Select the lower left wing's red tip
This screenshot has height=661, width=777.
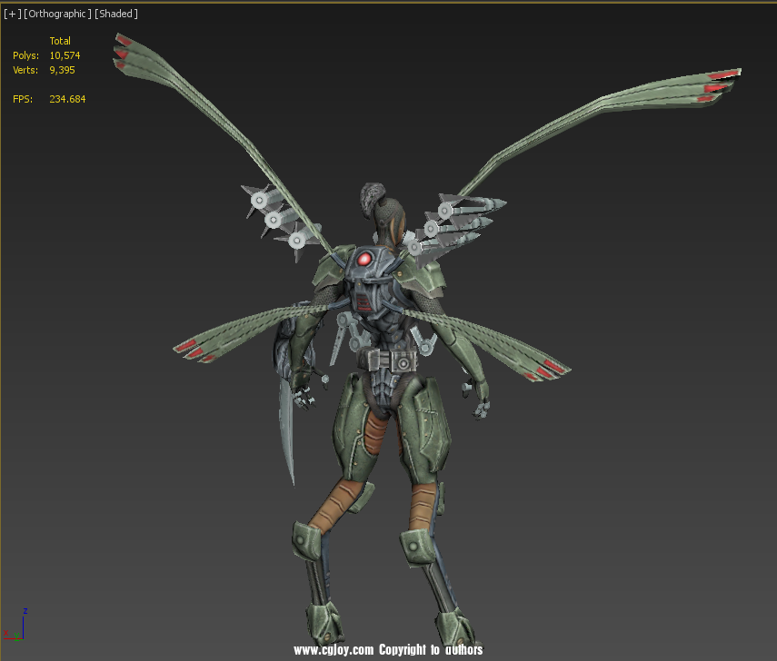187,347
